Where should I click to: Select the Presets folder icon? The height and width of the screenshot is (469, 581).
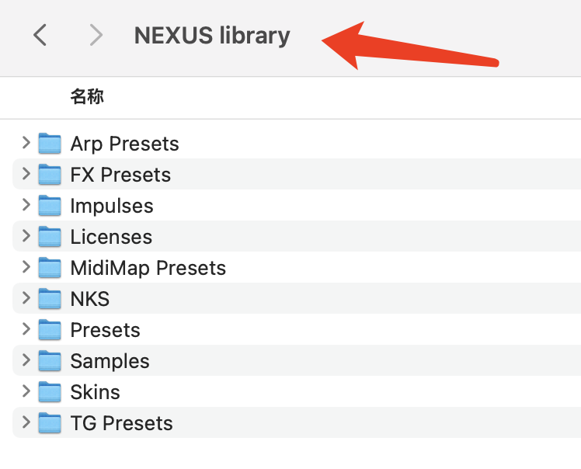click(x=50, y=330)
